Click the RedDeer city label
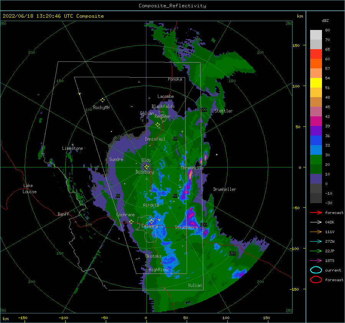 (x=163, y=116)
